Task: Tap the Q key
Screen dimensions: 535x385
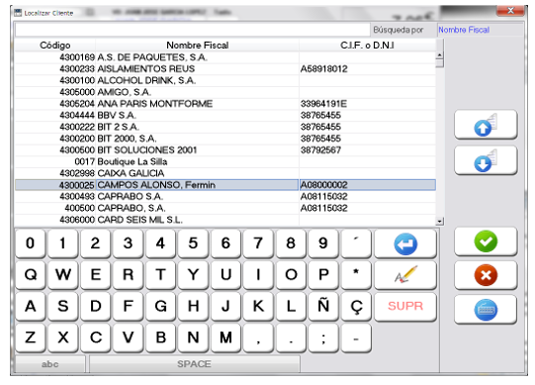Action: point(30,275)
